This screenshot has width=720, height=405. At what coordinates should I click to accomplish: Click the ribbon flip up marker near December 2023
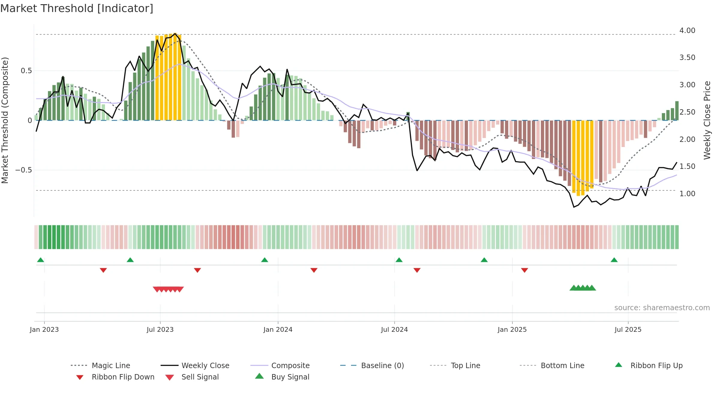[265, 260]
